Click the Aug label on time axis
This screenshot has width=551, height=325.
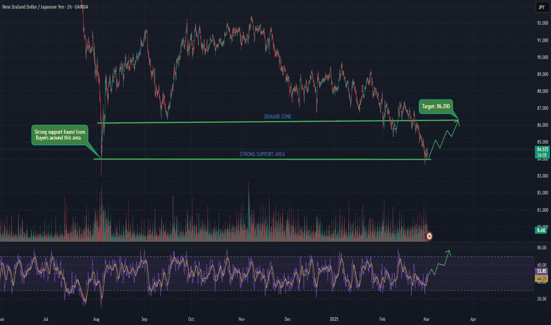[x=96, y=319]
